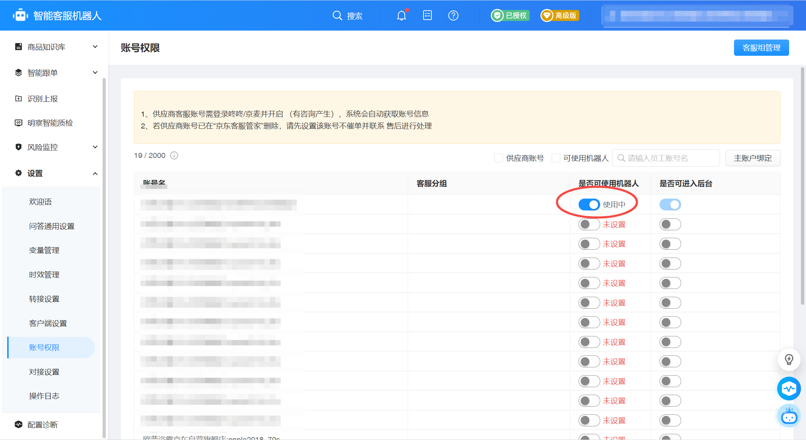The image size is (806, 440).
Task: Expand the 商品知识库 menu chevron
Action: coord(95,47)
